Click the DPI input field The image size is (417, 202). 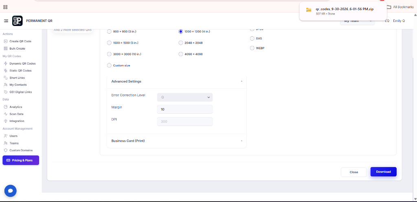point(185,122)
